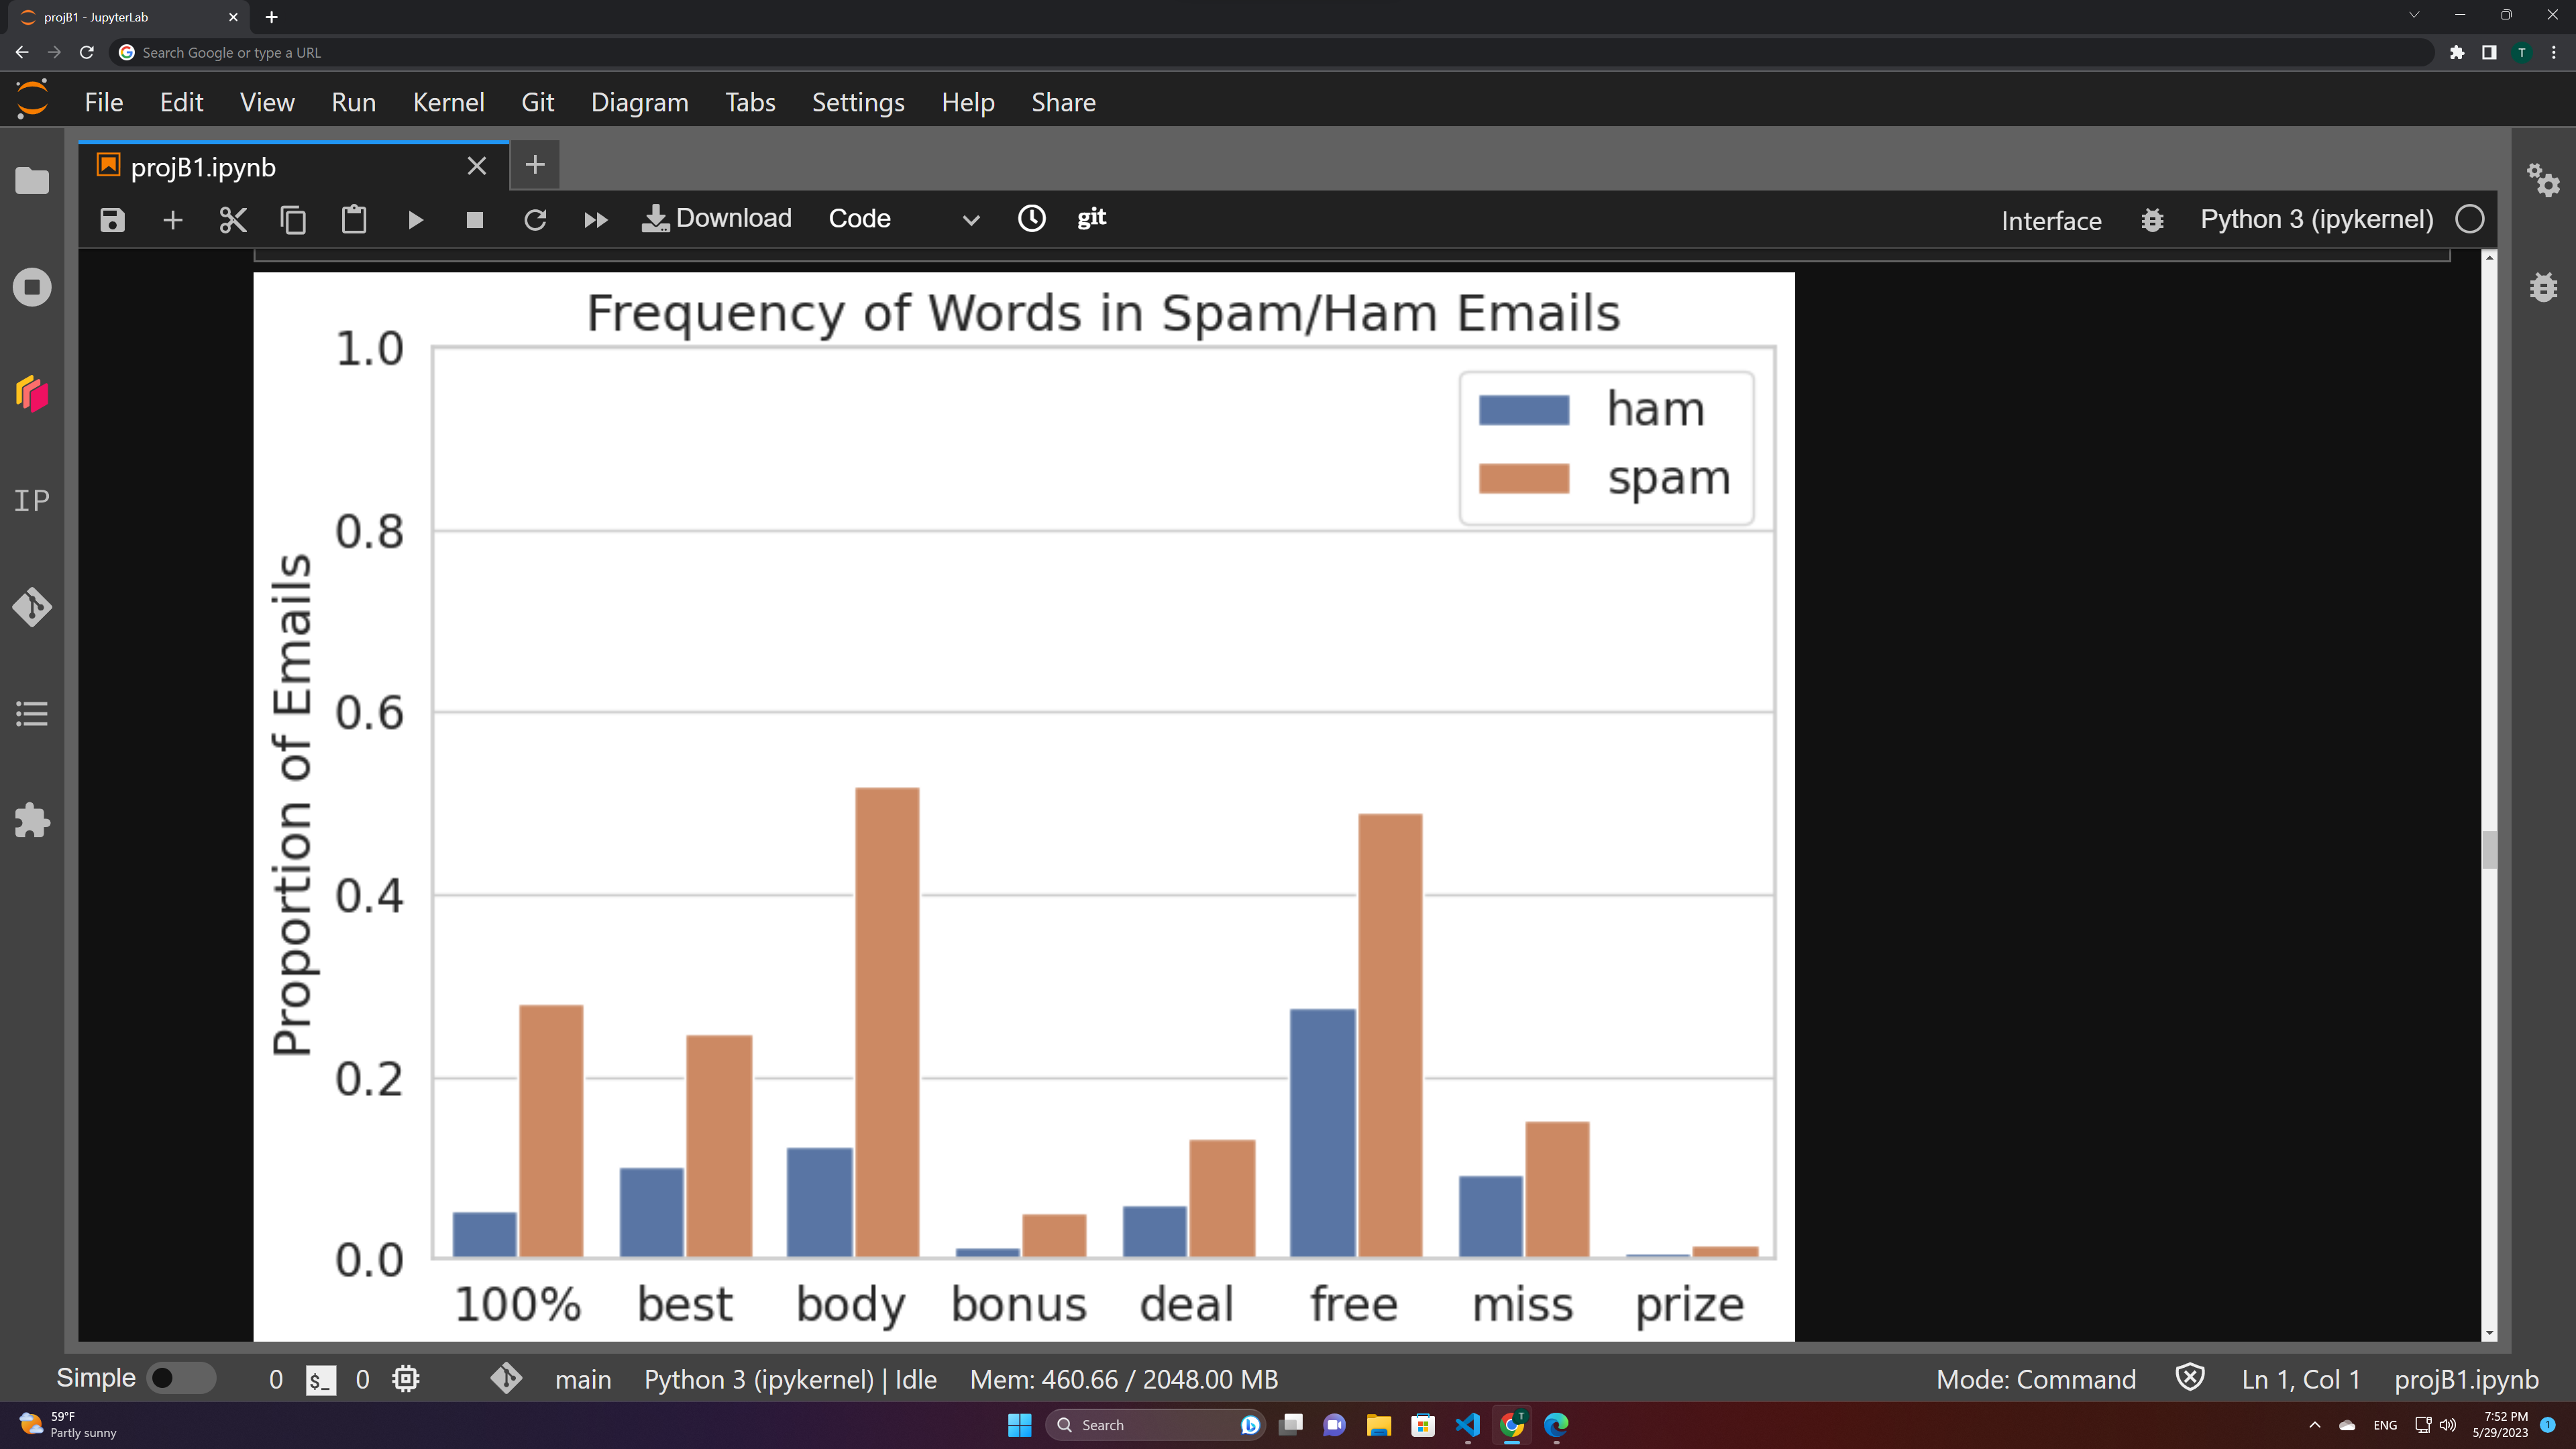Open the Table of Contents sidebar

pyautogui.click(x=32, y=714)
